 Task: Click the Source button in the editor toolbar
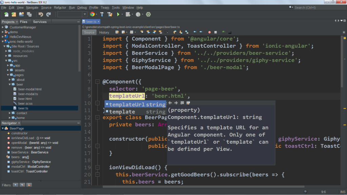[x=89, y=32]
